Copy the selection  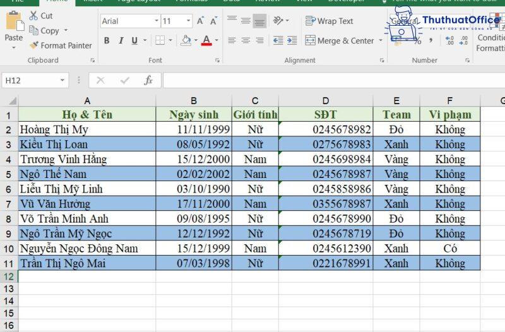point(44,30)
